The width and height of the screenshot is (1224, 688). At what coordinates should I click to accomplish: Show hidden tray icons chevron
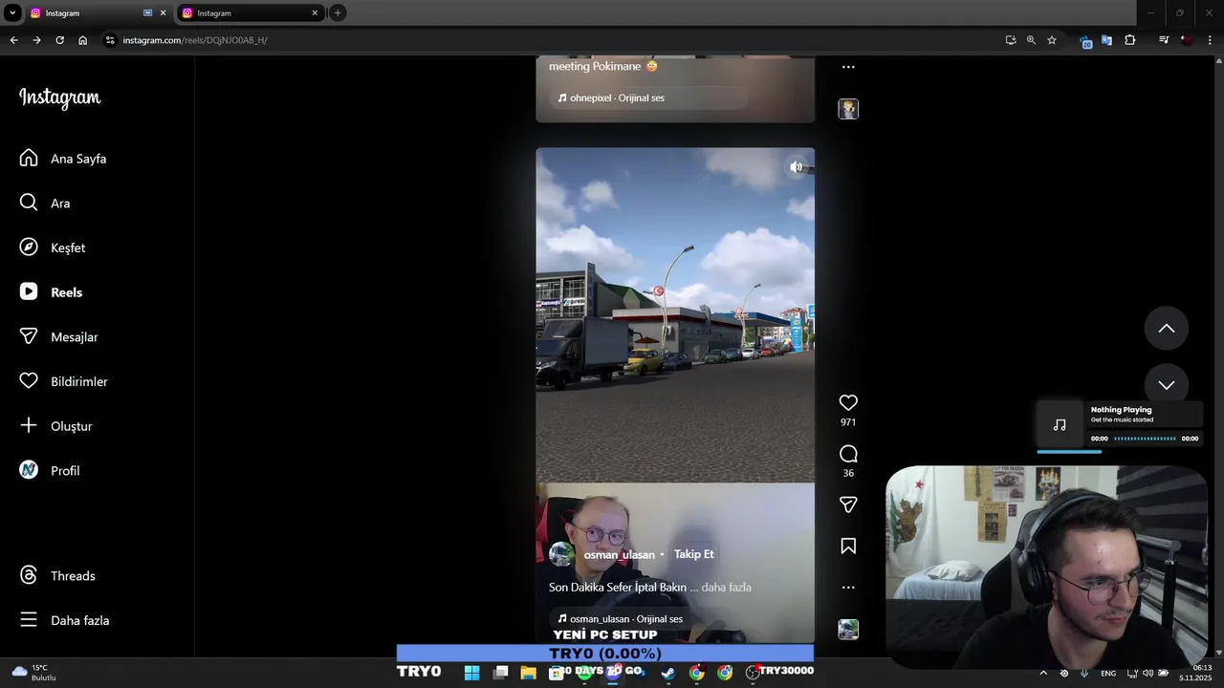pyautogui.click(x=1043, y=673)
